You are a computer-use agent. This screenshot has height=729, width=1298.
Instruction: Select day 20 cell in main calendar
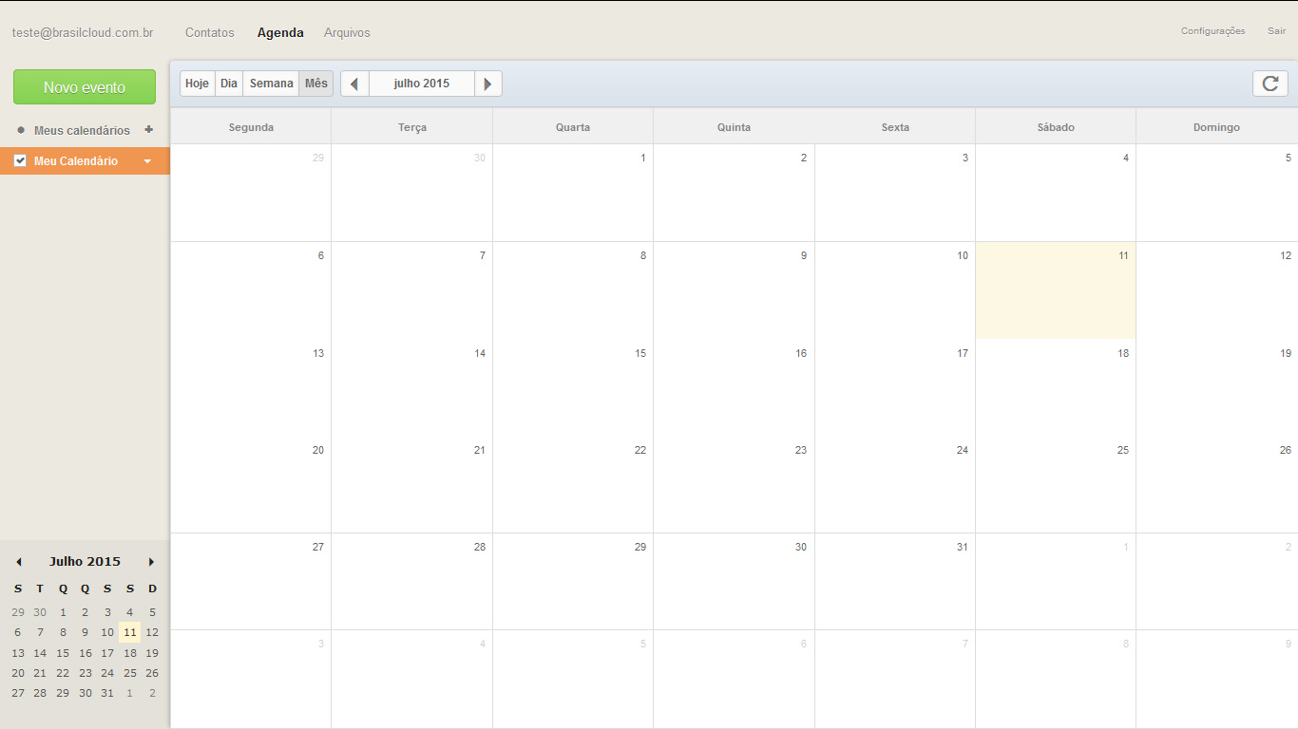(251, 484)
